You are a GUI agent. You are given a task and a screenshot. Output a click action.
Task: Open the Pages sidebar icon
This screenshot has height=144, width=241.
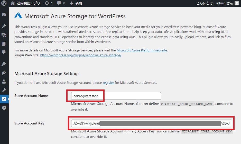click(x=4, y=44)
